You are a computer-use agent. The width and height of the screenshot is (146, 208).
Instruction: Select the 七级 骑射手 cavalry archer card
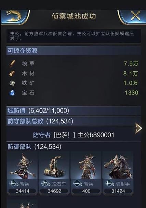click(118, 173)
